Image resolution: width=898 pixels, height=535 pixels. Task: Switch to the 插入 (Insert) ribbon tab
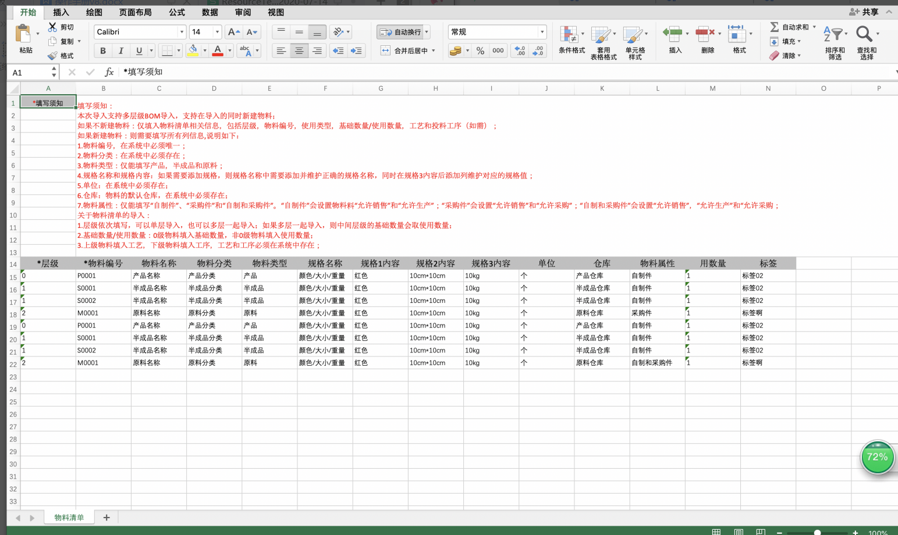[x=61, y=12]
